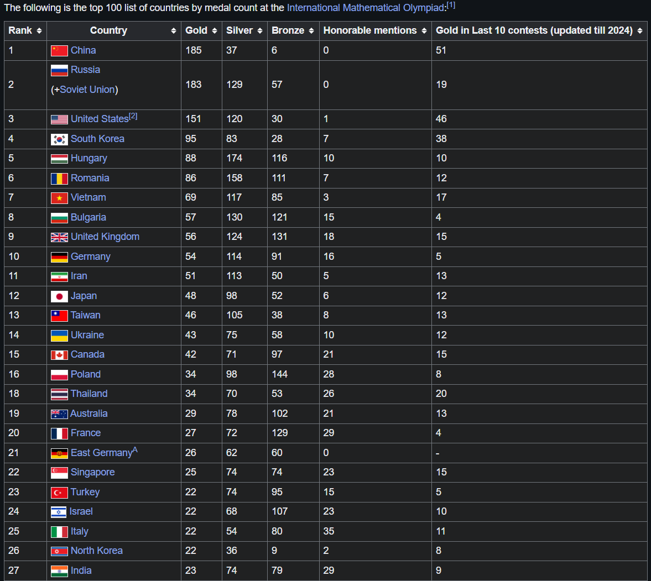Click the Poland flag icon
651x581 pixels.
coord(59,375)
